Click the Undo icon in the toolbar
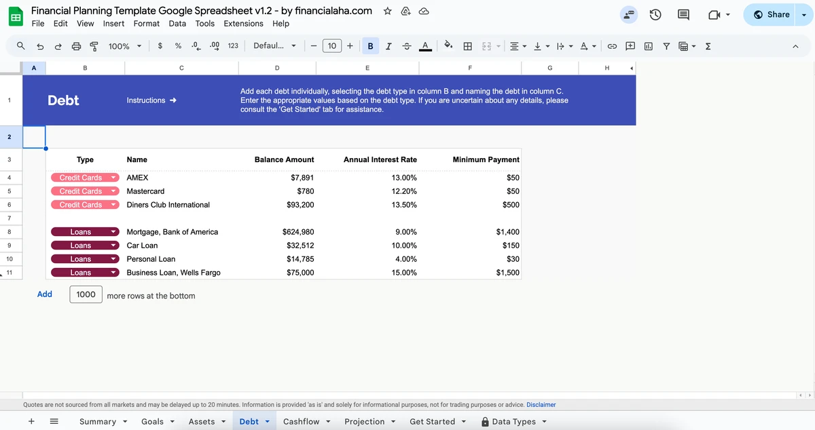 coord(39,46)
